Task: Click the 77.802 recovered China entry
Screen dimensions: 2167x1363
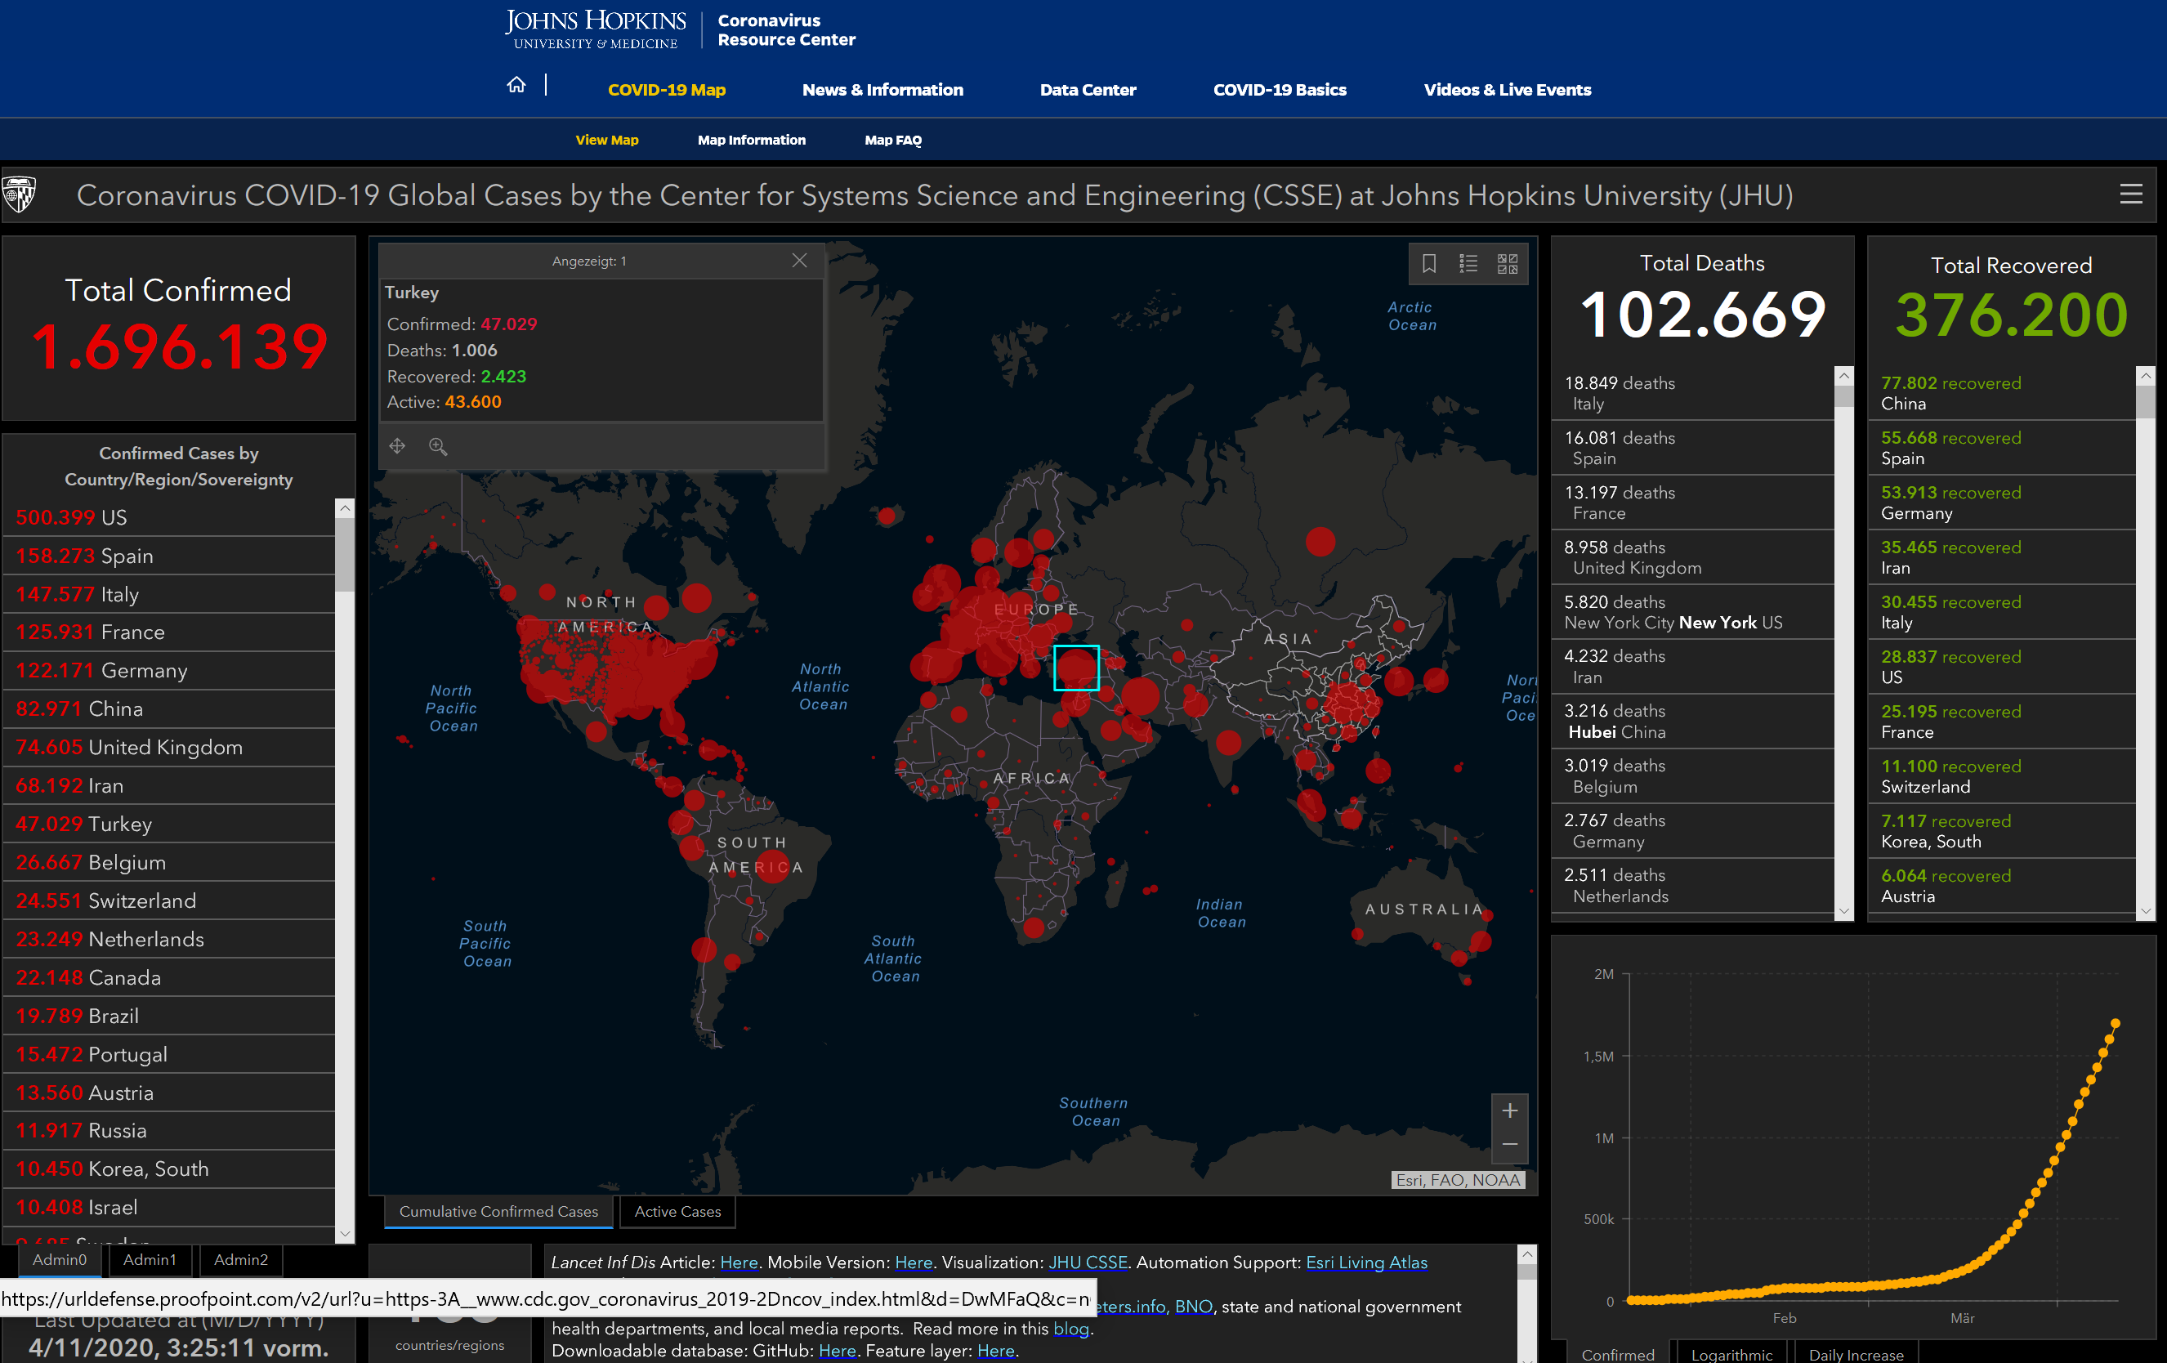Action: click(2001, 393)
